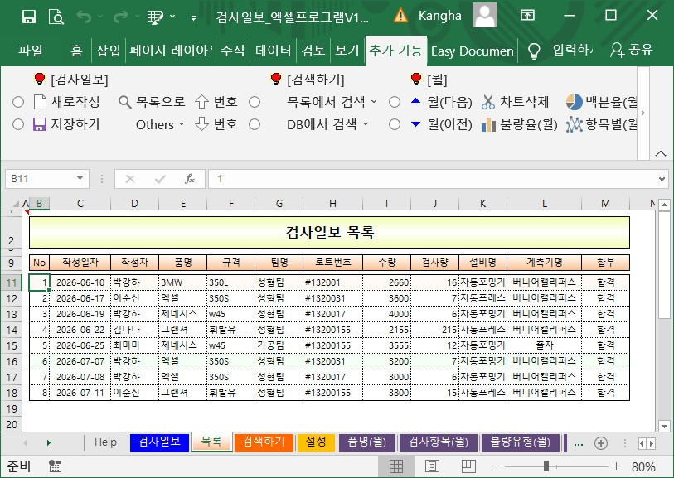
Task: Click the 월(다음) blue up triangle
Action: pyautogui.click(x=415, y=101)
